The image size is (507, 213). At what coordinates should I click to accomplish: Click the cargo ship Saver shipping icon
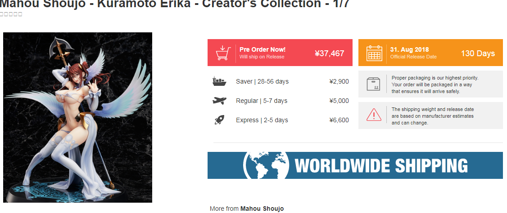click(x=219, y=81)
